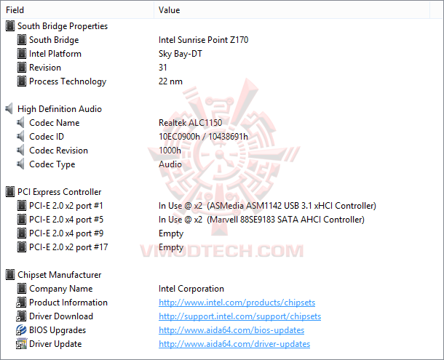Click the Audio value for Codec Type
Image resolution: width=444 pixels, height=360 pixels.
[170, 164]
